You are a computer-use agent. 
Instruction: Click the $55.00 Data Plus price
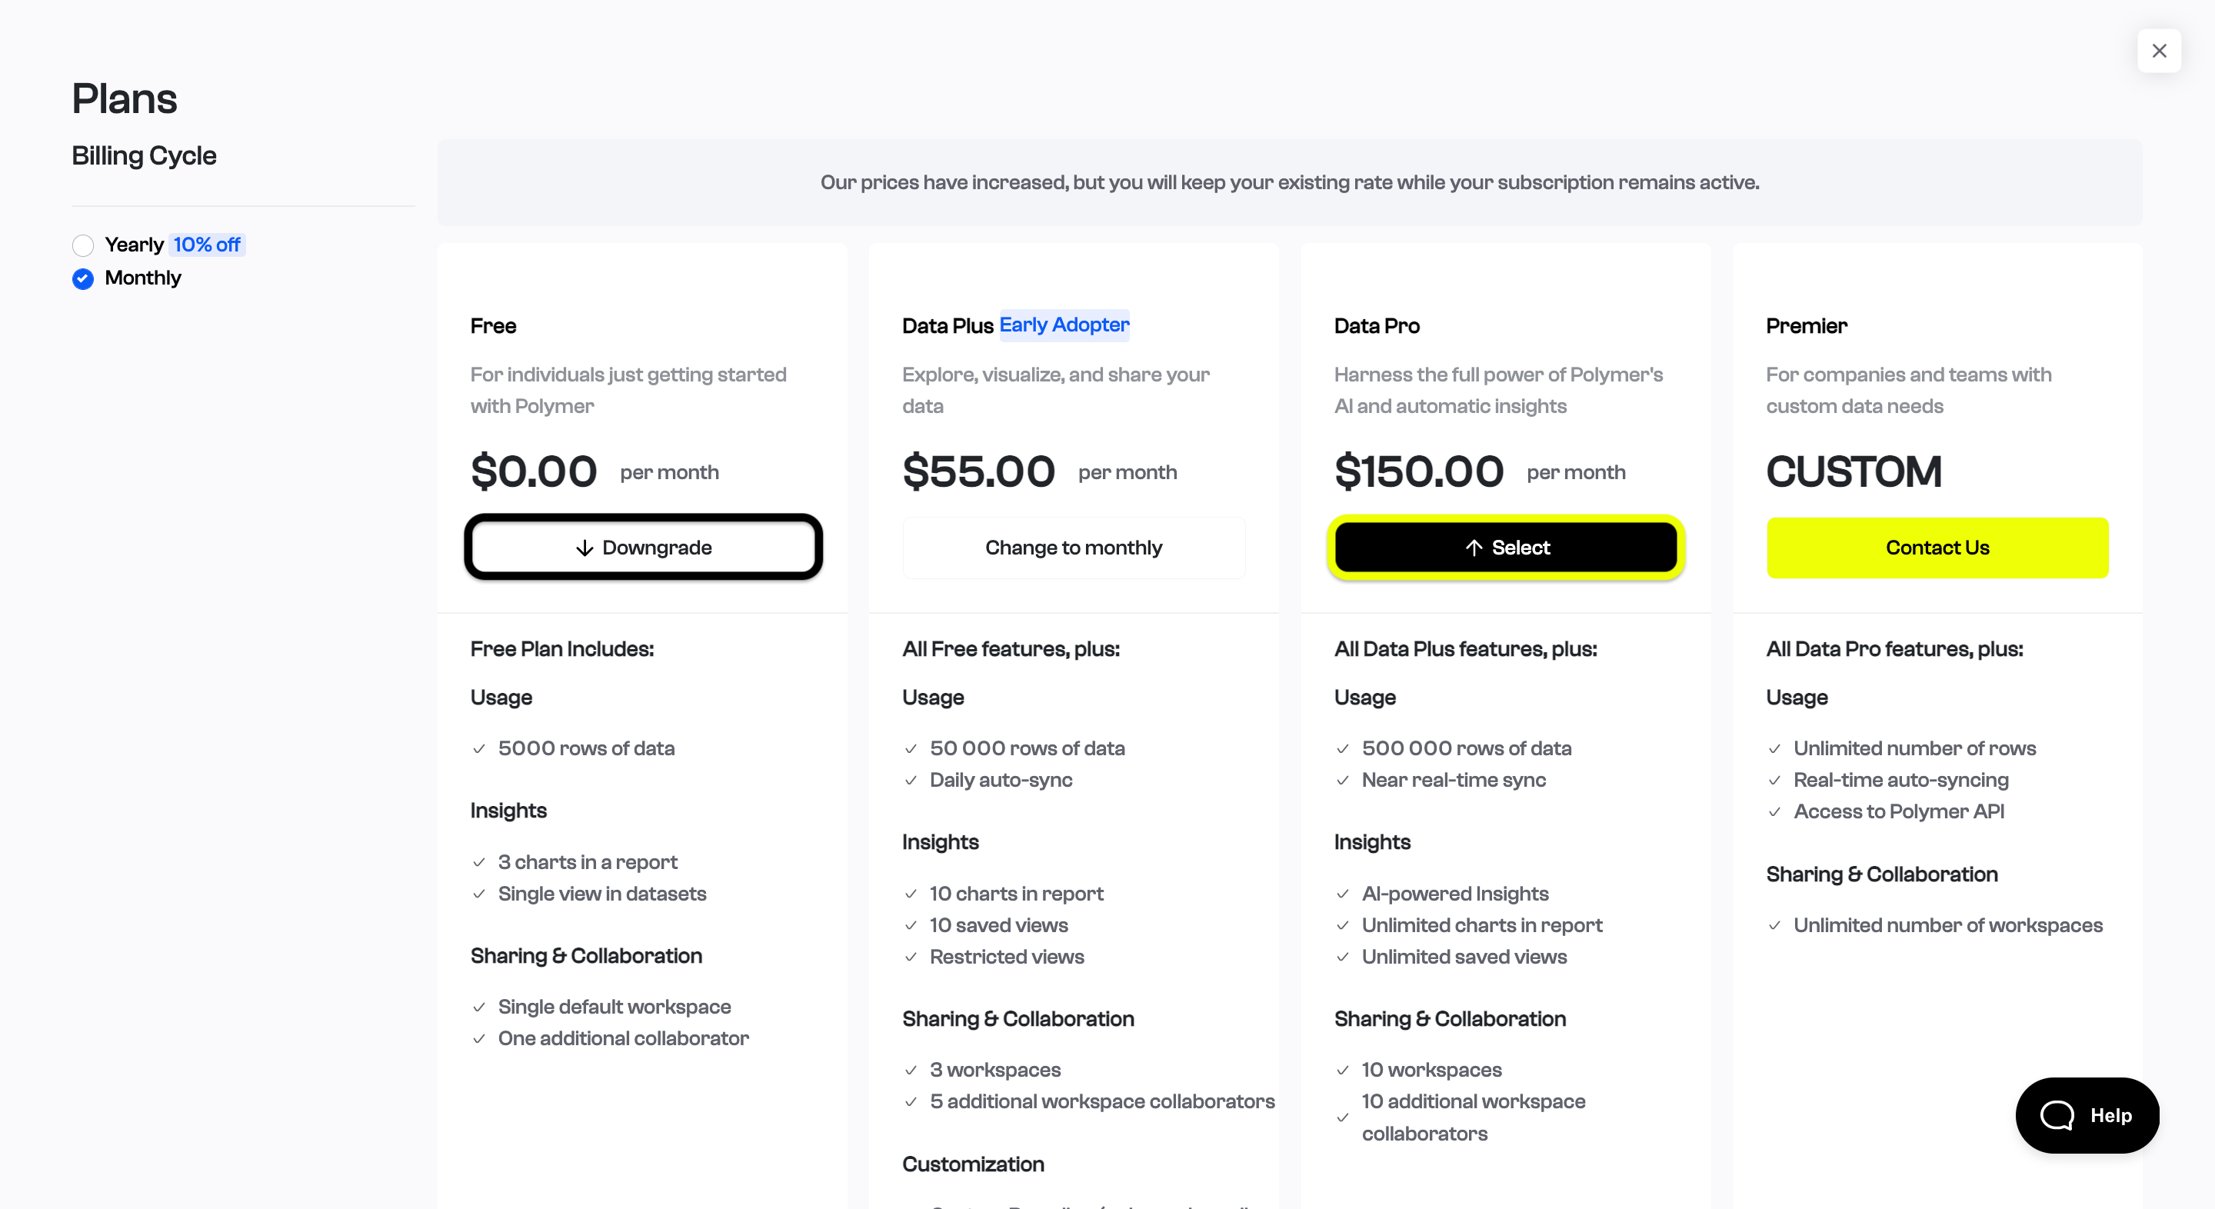pyautogui.click(x=978, y=471)
